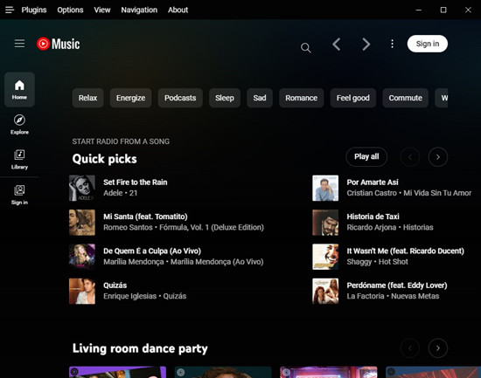Viewport: 481px width, 378px height.
Task: Advance Living room dance party carousel
Action: coord(438,348)
